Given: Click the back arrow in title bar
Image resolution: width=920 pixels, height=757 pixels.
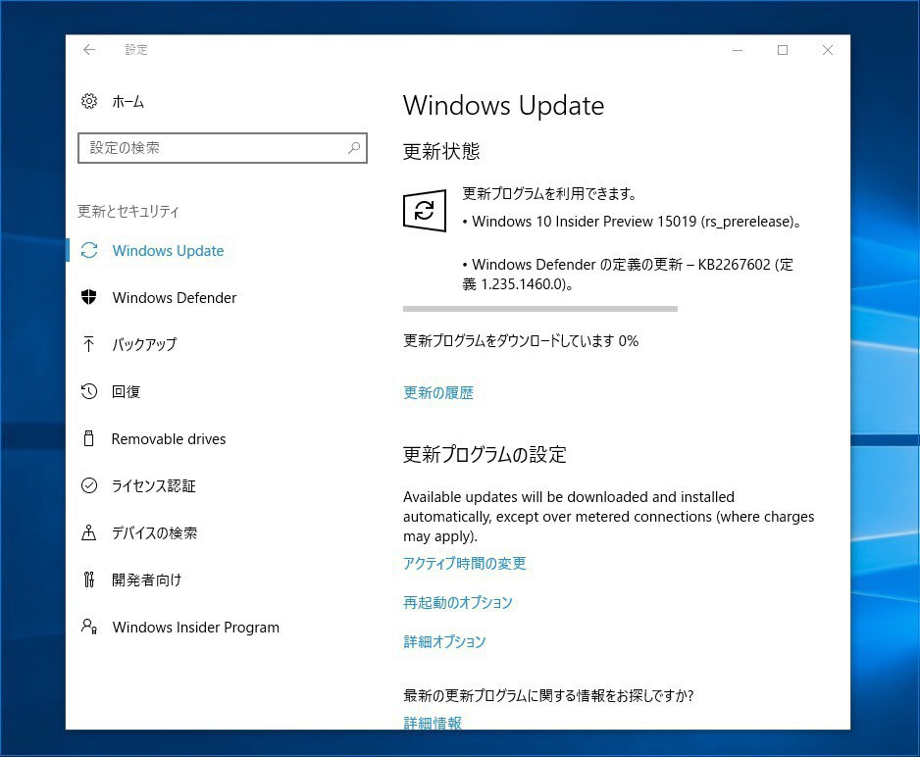Looking at the screenshot, I should pos(89,50).
